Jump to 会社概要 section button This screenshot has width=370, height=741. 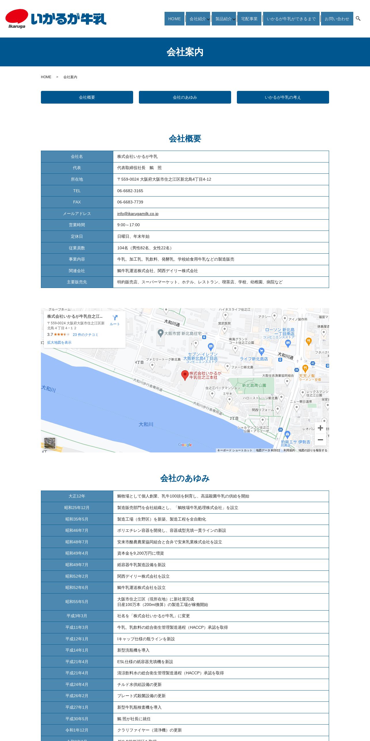[87, 97]
